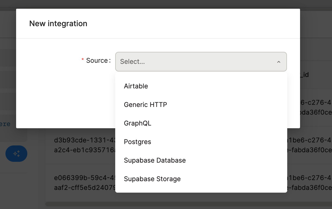The width and height of the screenshot is (332, 209).
Task: Select Supabase Storage as the source
Action: click(x=152, y=179)
